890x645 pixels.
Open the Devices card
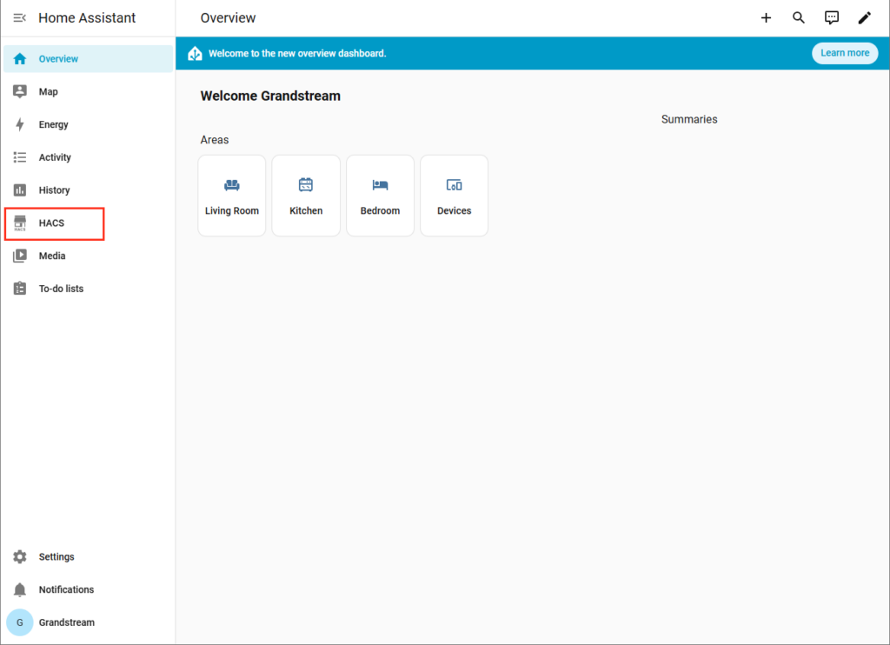(454, 196)
